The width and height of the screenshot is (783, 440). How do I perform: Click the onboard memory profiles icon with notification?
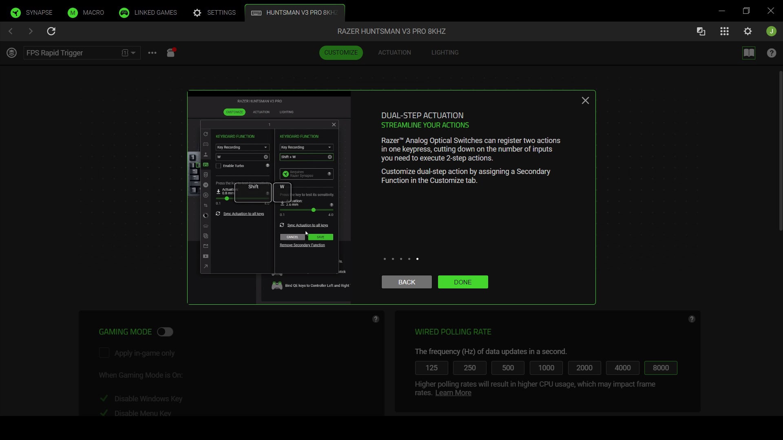pos(170,53)
